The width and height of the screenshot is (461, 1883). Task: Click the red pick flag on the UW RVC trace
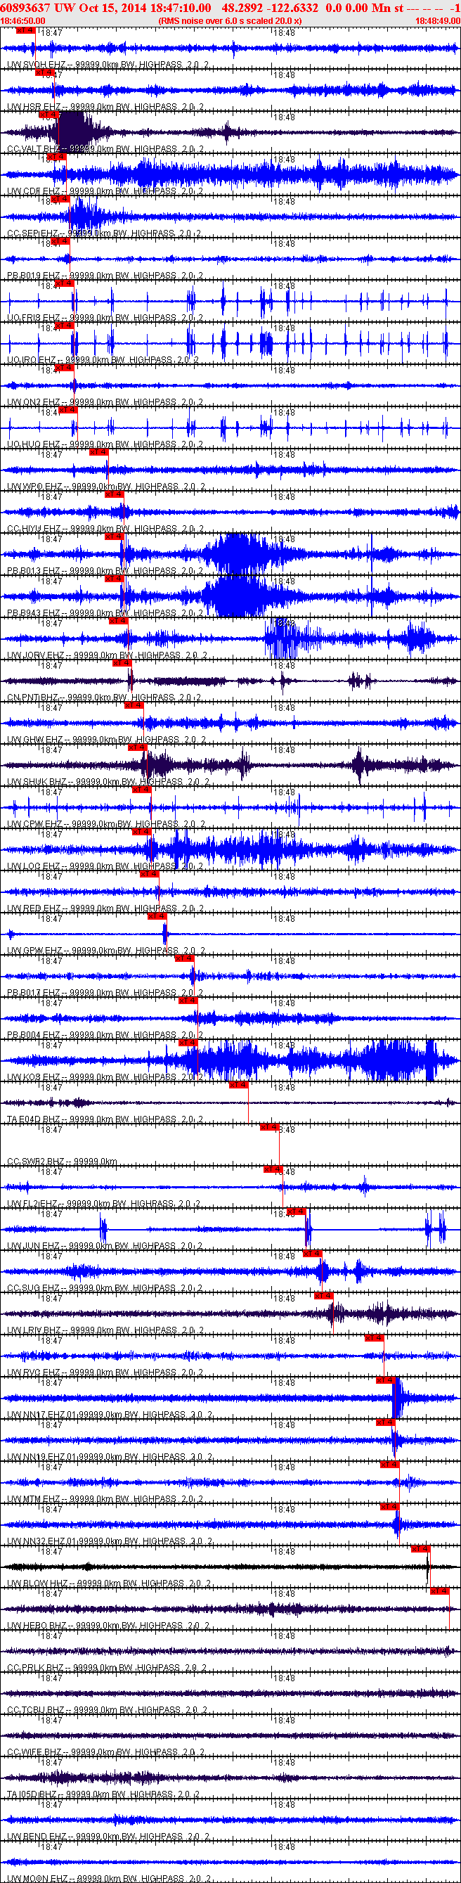374,1339
